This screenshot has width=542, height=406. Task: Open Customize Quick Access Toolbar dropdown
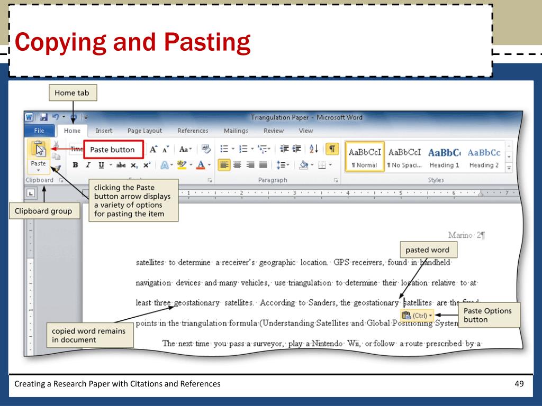(x=86, y=117)
